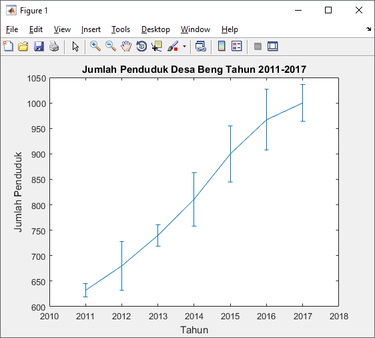
Task: Select the Brush data tool
Action: (x=173, y=46)
